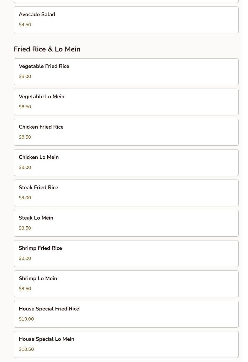Click the Shrimp Fried Rice title text
Viewport: 248px width, 362px height.
[40, 248]
